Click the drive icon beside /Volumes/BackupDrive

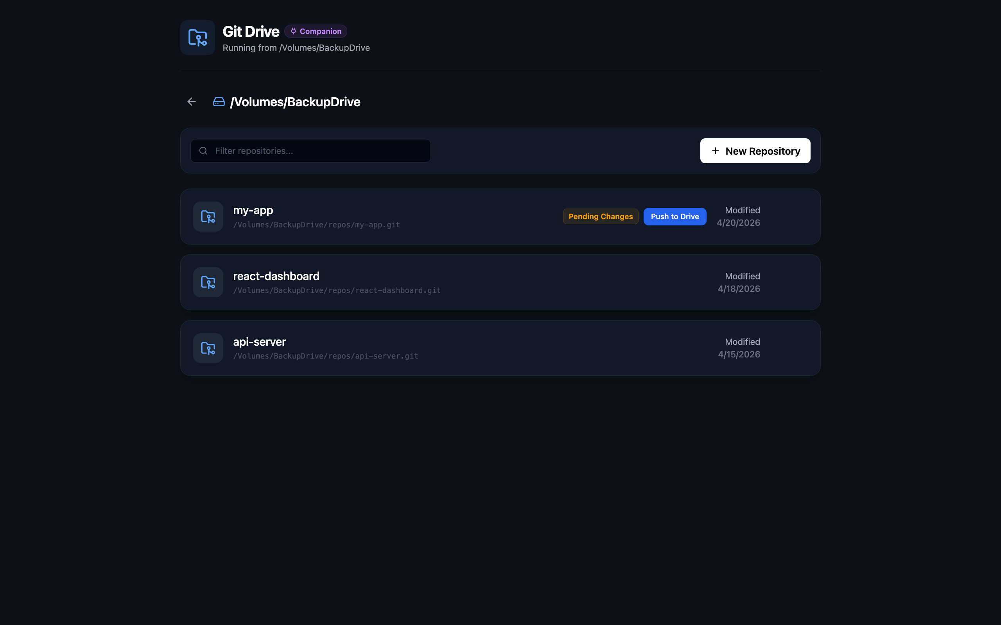point(219,102)
